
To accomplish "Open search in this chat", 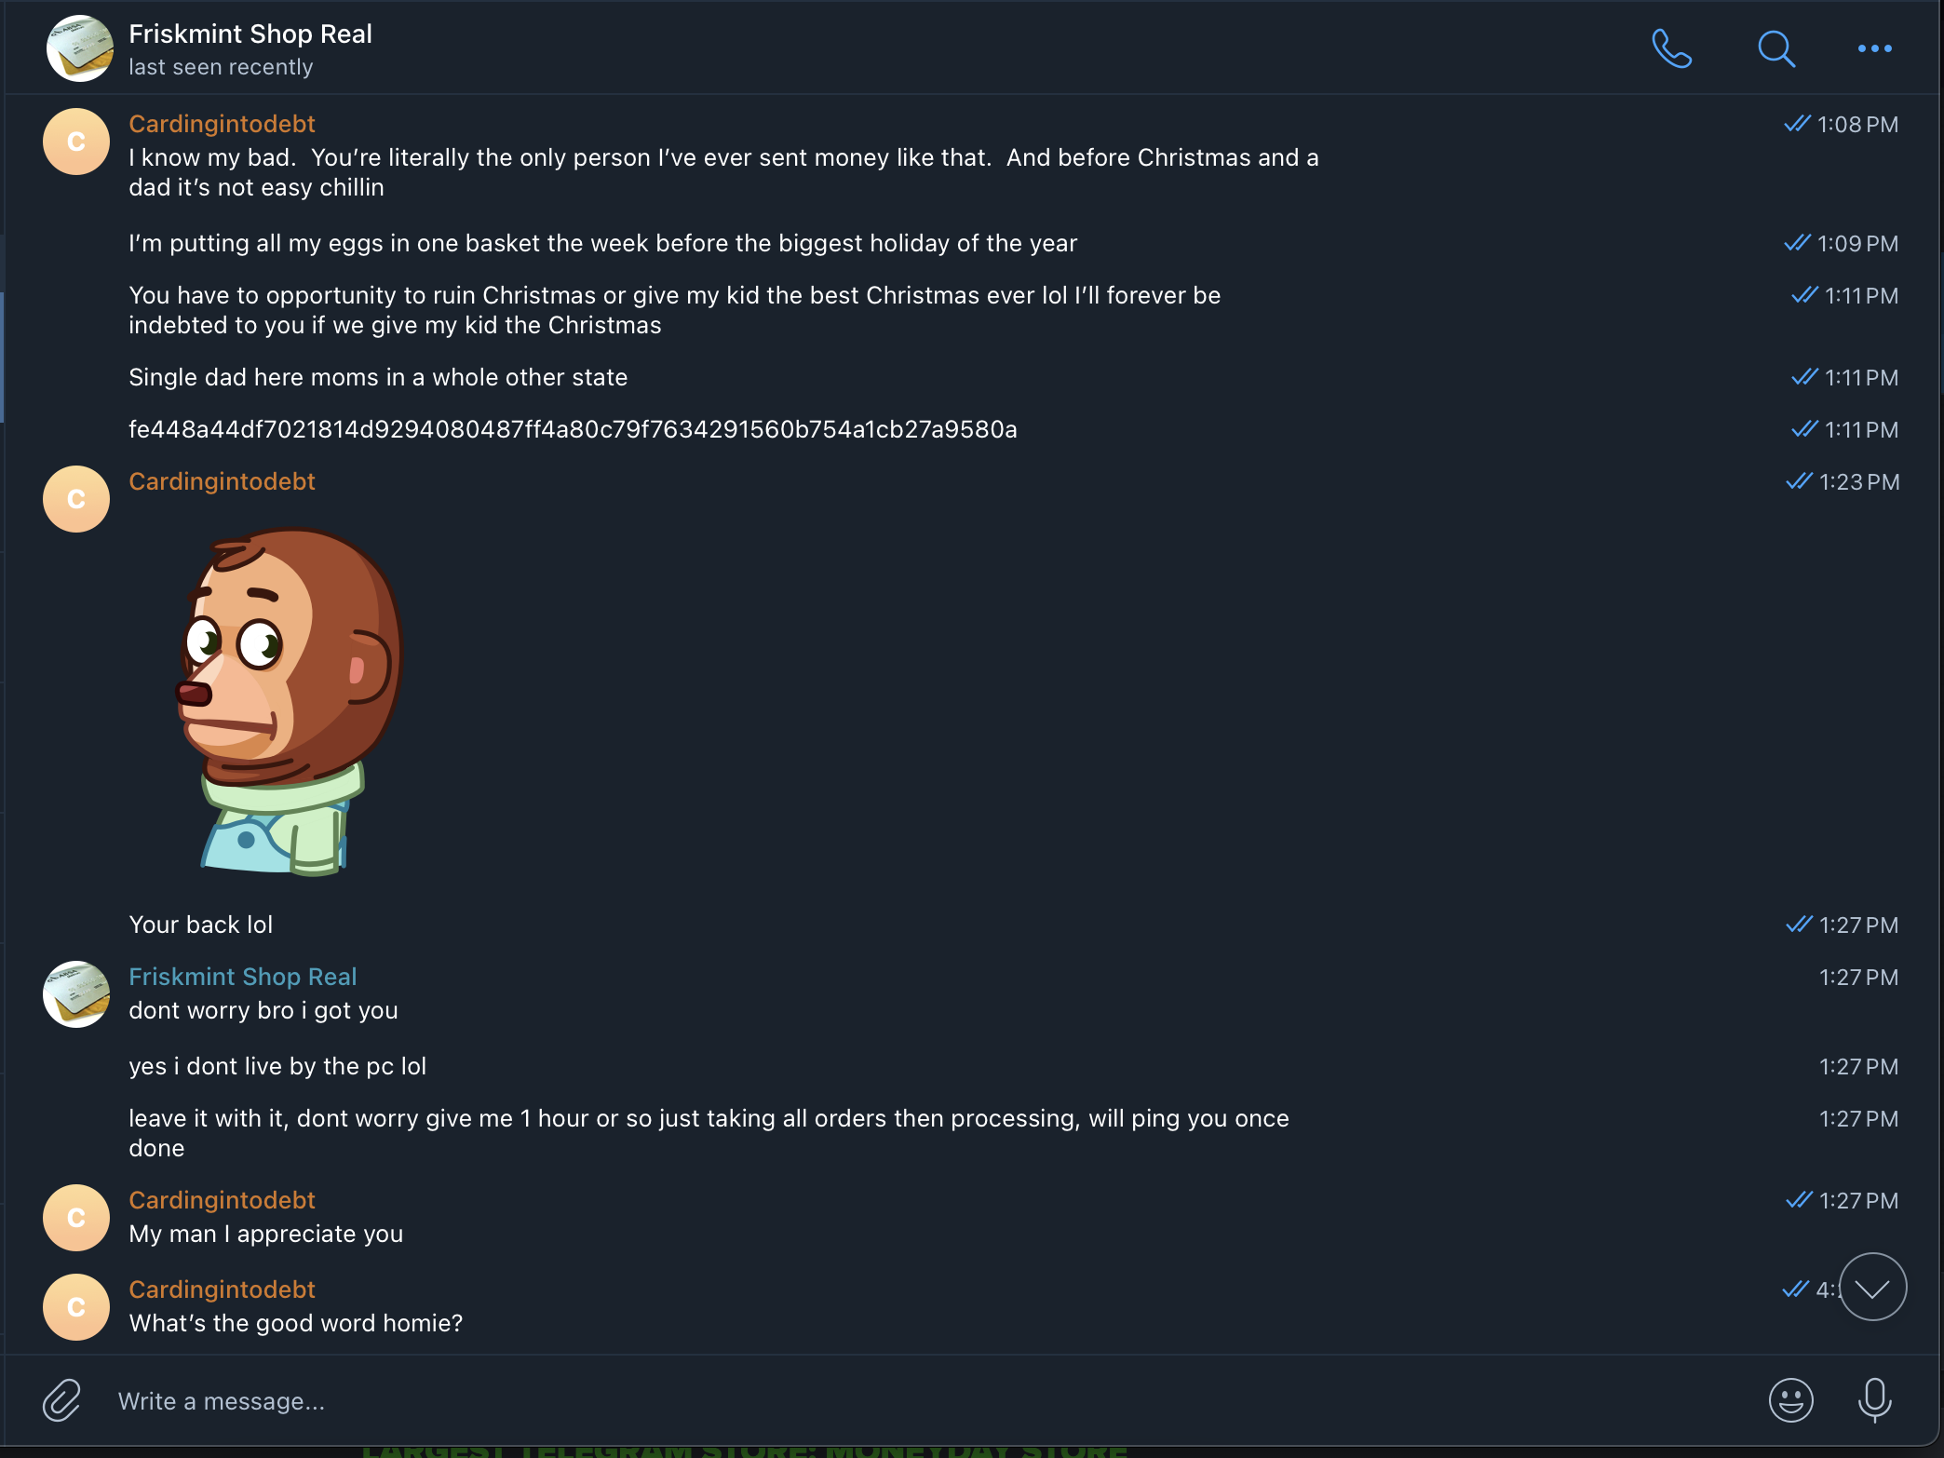I will click(x=1775, y=48).
